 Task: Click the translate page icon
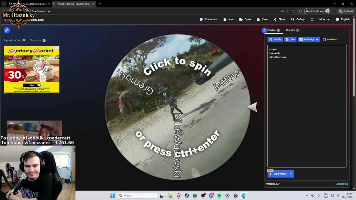(x=283, y=11)
